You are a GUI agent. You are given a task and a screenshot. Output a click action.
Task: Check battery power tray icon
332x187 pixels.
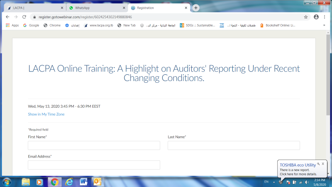[x=294, y=182]
